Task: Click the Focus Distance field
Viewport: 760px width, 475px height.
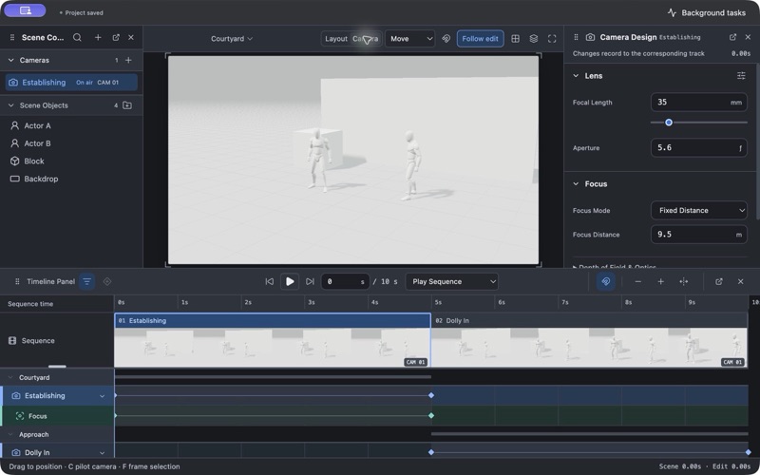Action: [698, 235]
